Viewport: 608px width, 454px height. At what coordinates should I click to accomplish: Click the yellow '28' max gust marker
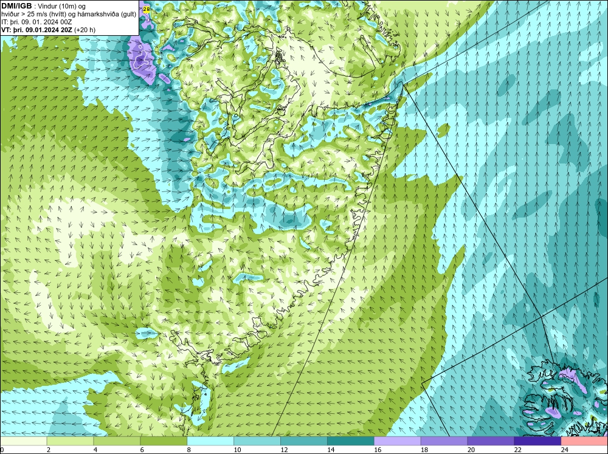point(146,9)
